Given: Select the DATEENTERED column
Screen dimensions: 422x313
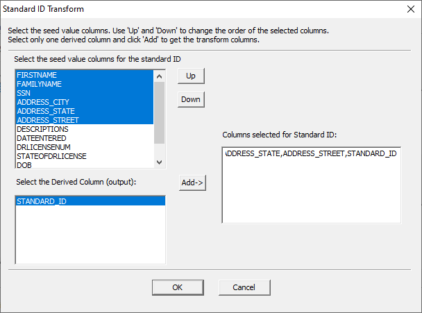Looking at the screenshot, I should (85, 138).
